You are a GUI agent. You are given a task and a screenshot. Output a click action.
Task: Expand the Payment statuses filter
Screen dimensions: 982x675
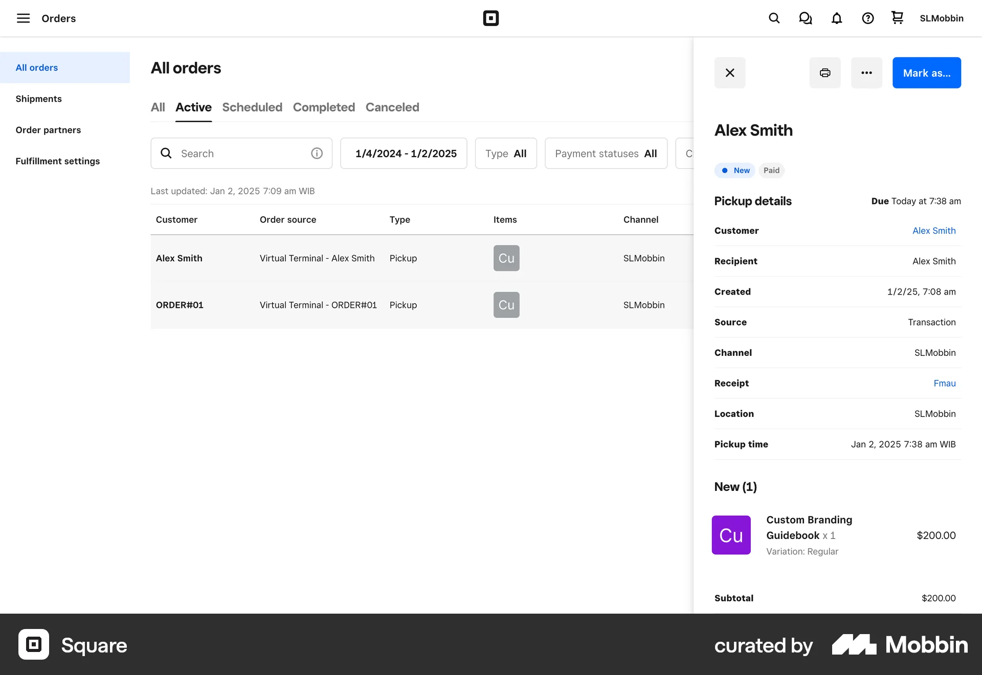pyautogui.click(x=606, y=153)
